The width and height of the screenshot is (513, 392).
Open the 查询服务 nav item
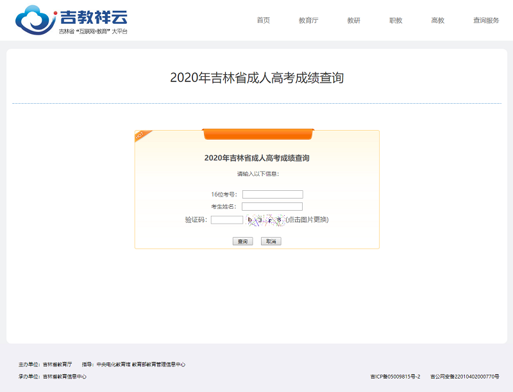pyautogui.click(x=486, y=20)
